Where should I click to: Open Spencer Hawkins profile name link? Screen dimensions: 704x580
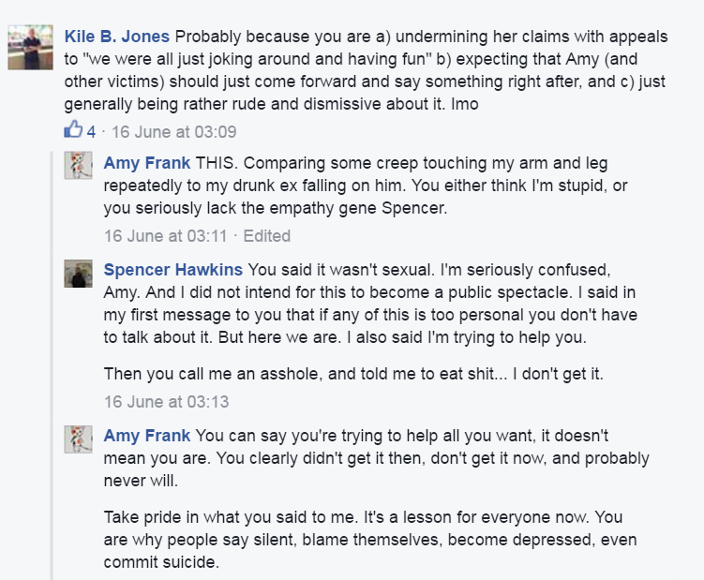172,270
